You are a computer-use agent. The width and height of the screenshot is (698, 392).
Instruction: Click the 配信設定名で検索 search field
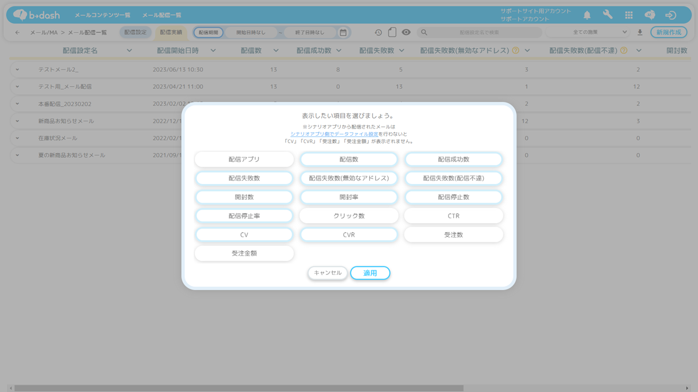(x=479, y=33)
